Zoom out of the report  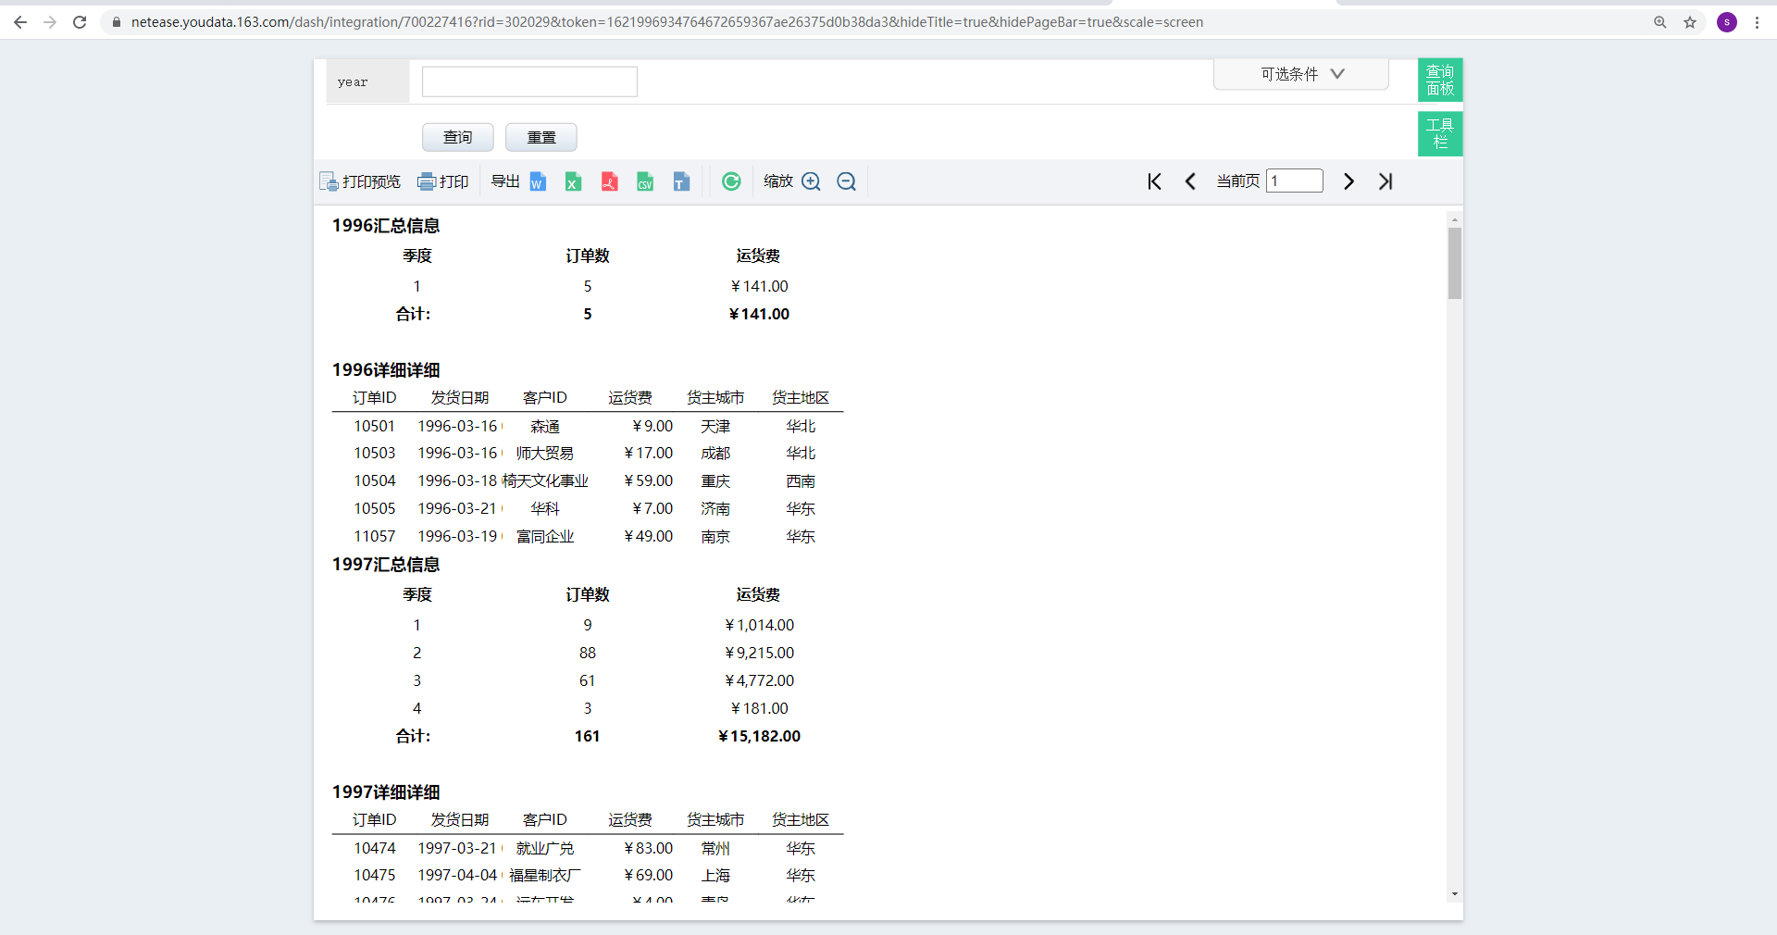coord(846,182)
